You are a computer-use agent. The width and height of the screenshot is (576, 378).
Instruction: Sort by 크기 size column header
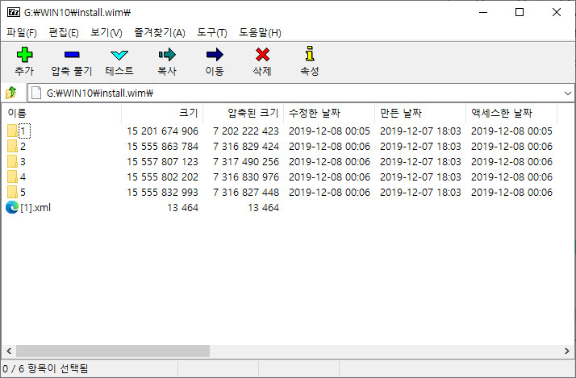(x=162, y=113)
